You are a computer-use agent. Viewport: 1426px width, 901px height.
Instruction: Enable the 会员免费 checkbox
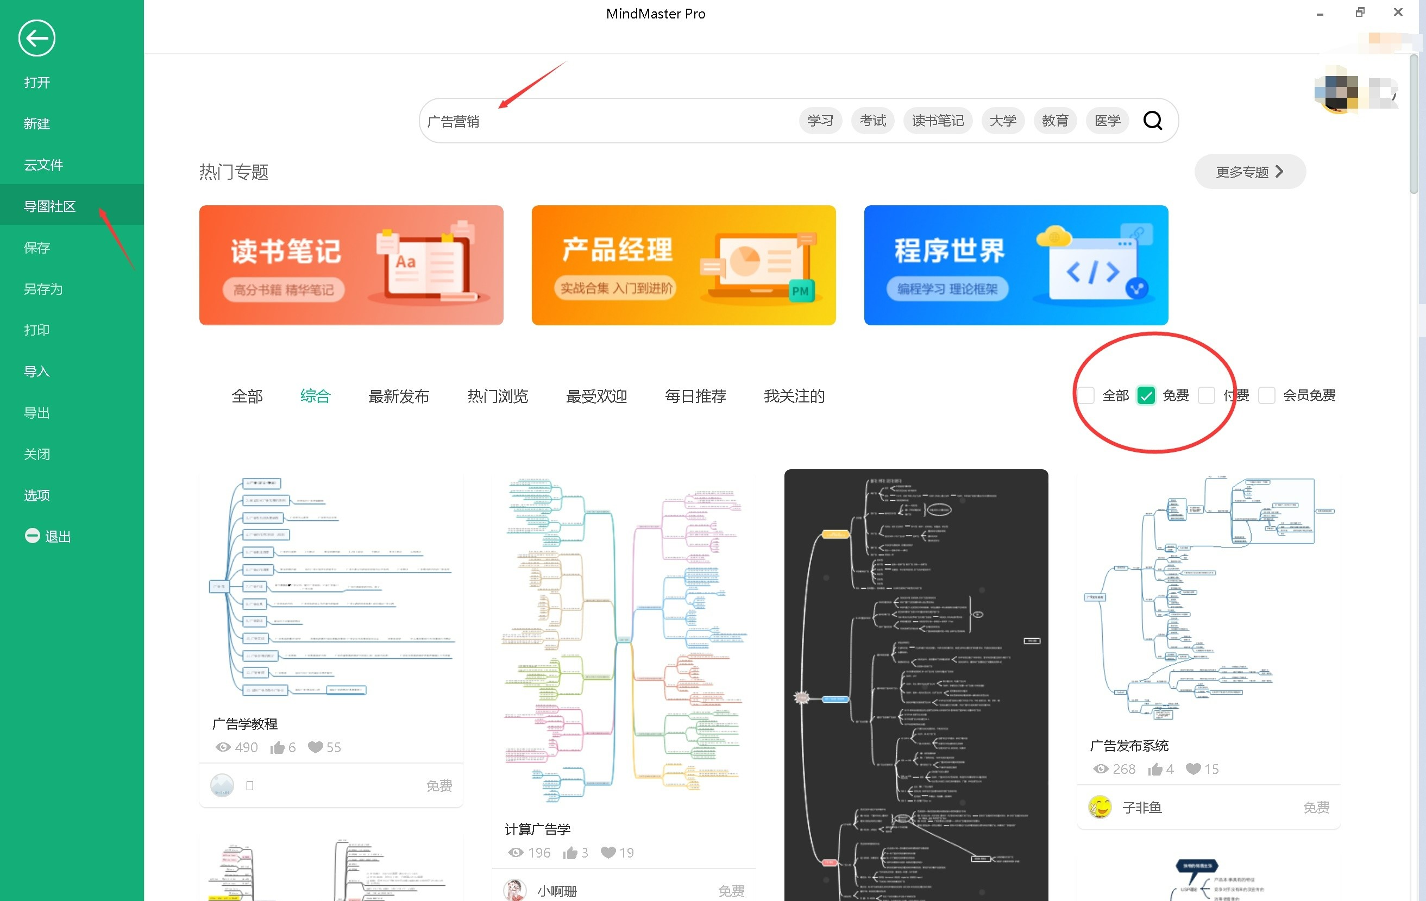coord(1267,395)
